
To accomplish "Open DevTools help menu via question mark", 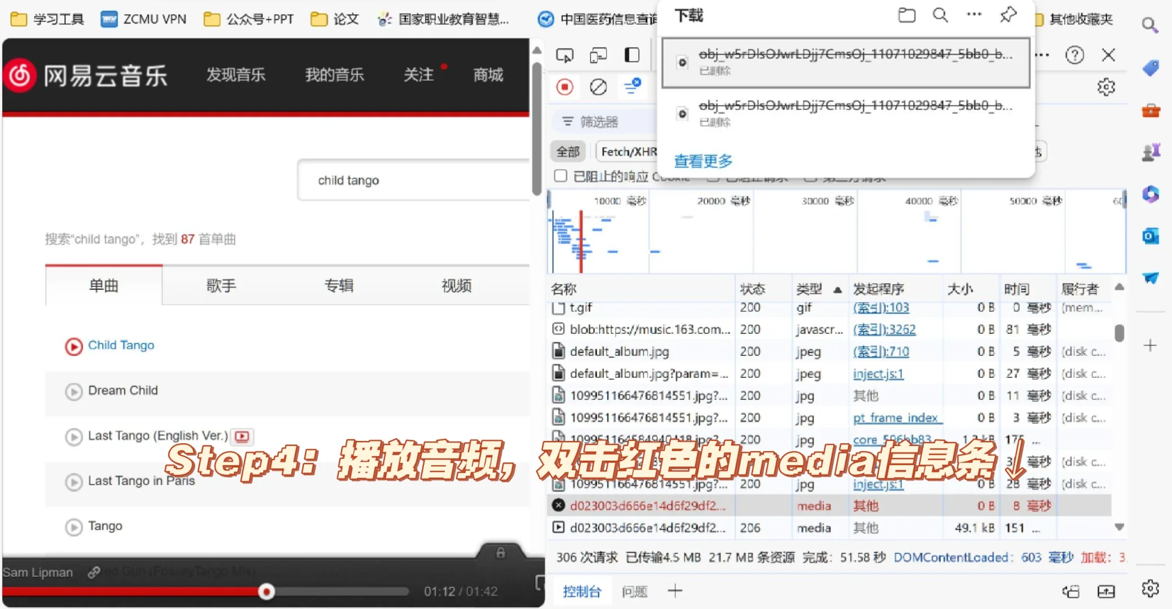I will click(1076, 55).
